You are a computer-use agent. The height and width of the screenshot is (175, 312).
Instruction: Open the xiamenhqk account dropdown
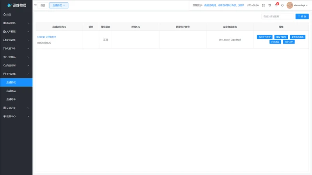click(x=301, y=5)
